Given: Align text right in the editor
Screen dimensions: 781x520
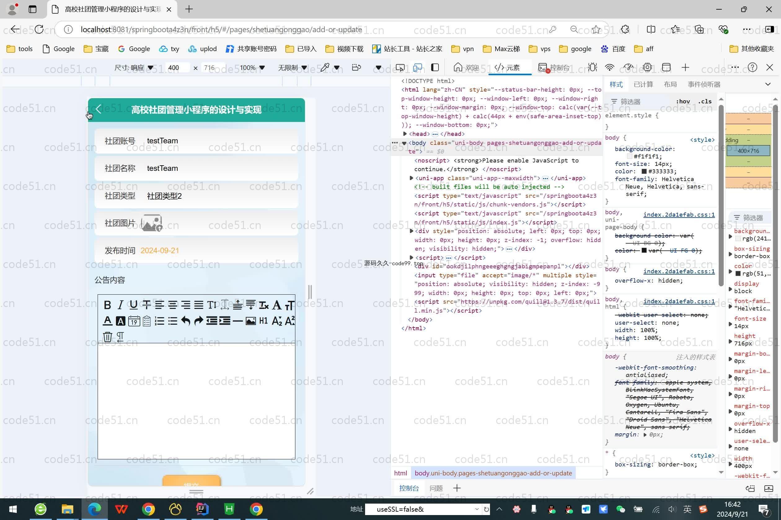Looking at the screenshot, I should (186, 305).
